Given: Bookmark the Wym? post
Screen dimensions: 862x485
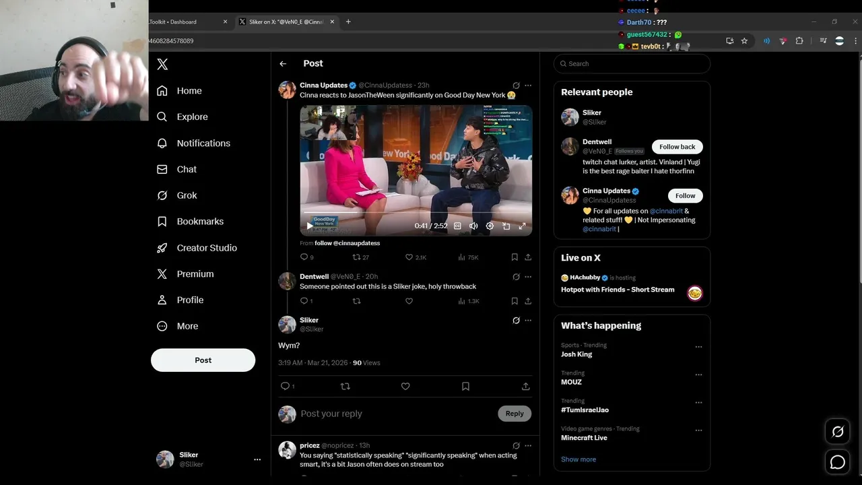Looking at the screenshot, I should coord(465,387).
